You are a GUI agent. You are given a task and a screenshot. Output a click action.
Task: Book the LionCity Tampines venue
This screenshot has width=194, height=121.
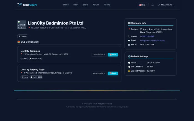(x=113, y=55)
